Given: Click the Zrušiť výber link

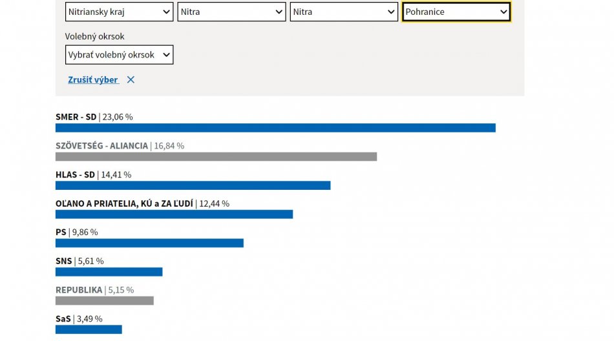Looking at the screenshot, I should [93, 79].
